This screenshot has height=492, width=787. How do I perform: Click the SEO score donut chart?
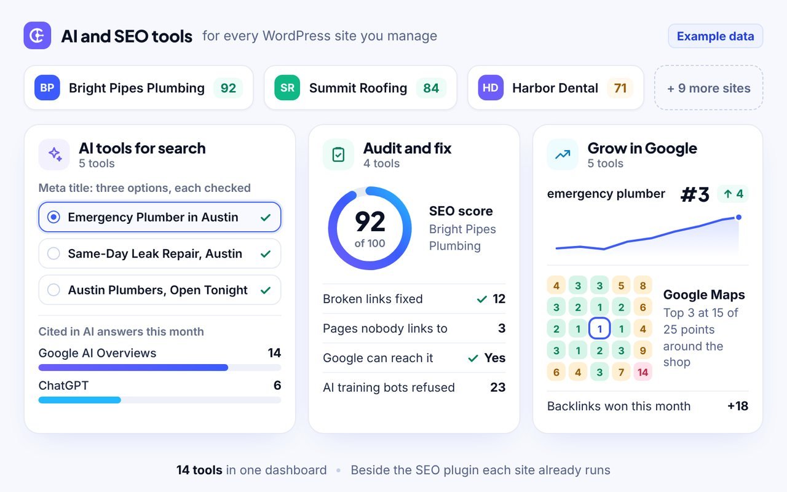click(370, 228)
